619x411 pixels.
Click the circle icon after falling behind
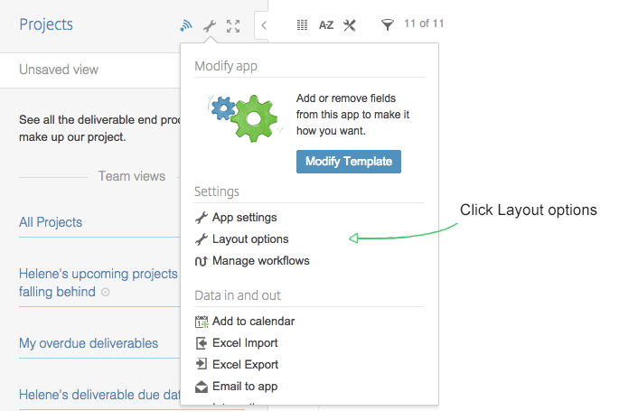coord(105,293)
